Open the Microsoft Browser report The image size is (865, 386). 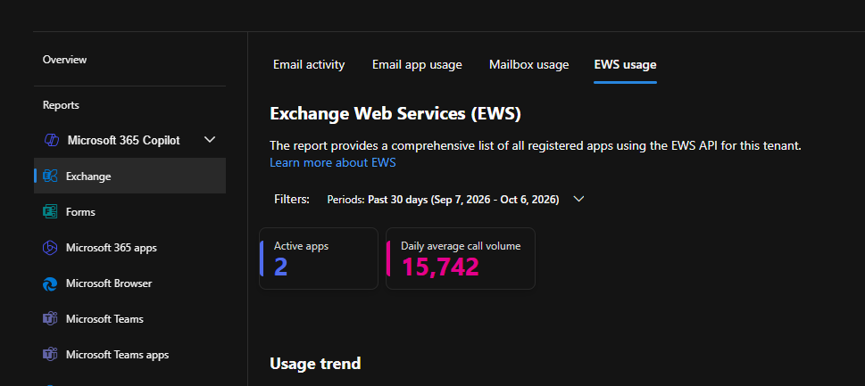109,283
